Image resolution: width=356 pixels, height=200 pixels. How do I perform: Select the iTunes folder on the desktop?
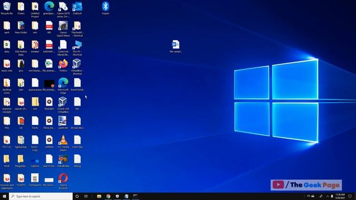[x=21, y=8]
